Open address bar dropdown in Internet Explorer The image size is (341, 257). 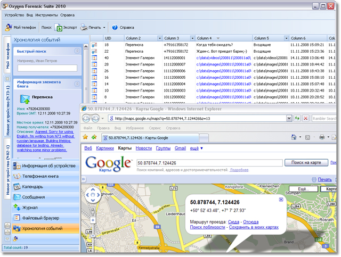coord(289,119)
